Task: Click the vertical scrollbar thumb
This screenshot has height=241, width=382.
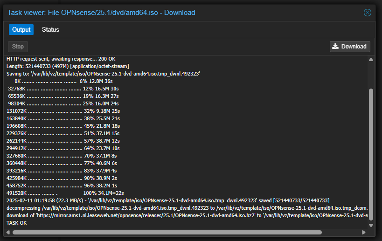Action: (x=371, y=155)
